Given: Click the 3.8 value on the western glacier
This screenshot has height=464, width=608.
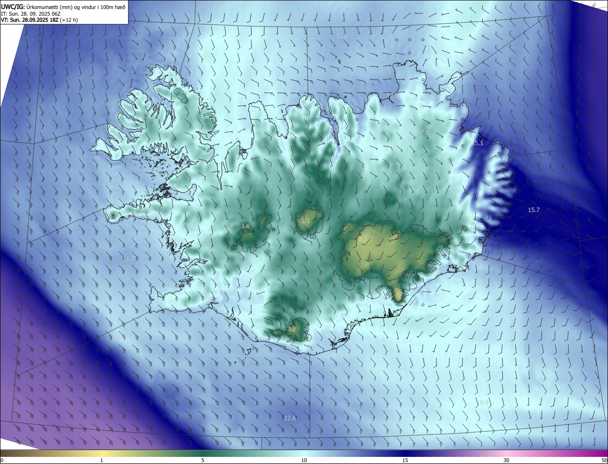Looking at the screenshot, I should point(245,226).
